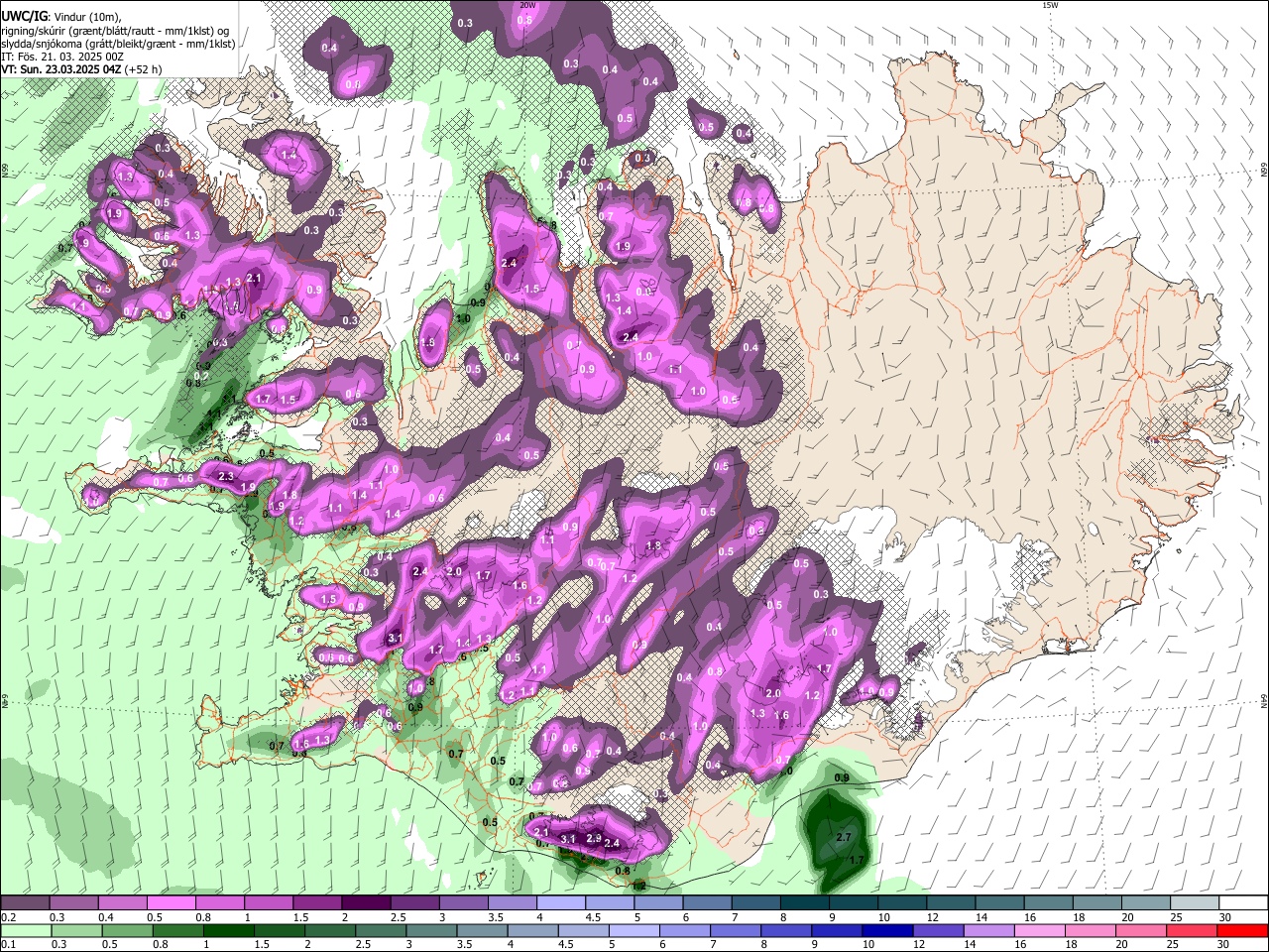Click the bold 'UWC/IG' title text
The width and height of the screenshot is (1269, 952).
point(23,17)
